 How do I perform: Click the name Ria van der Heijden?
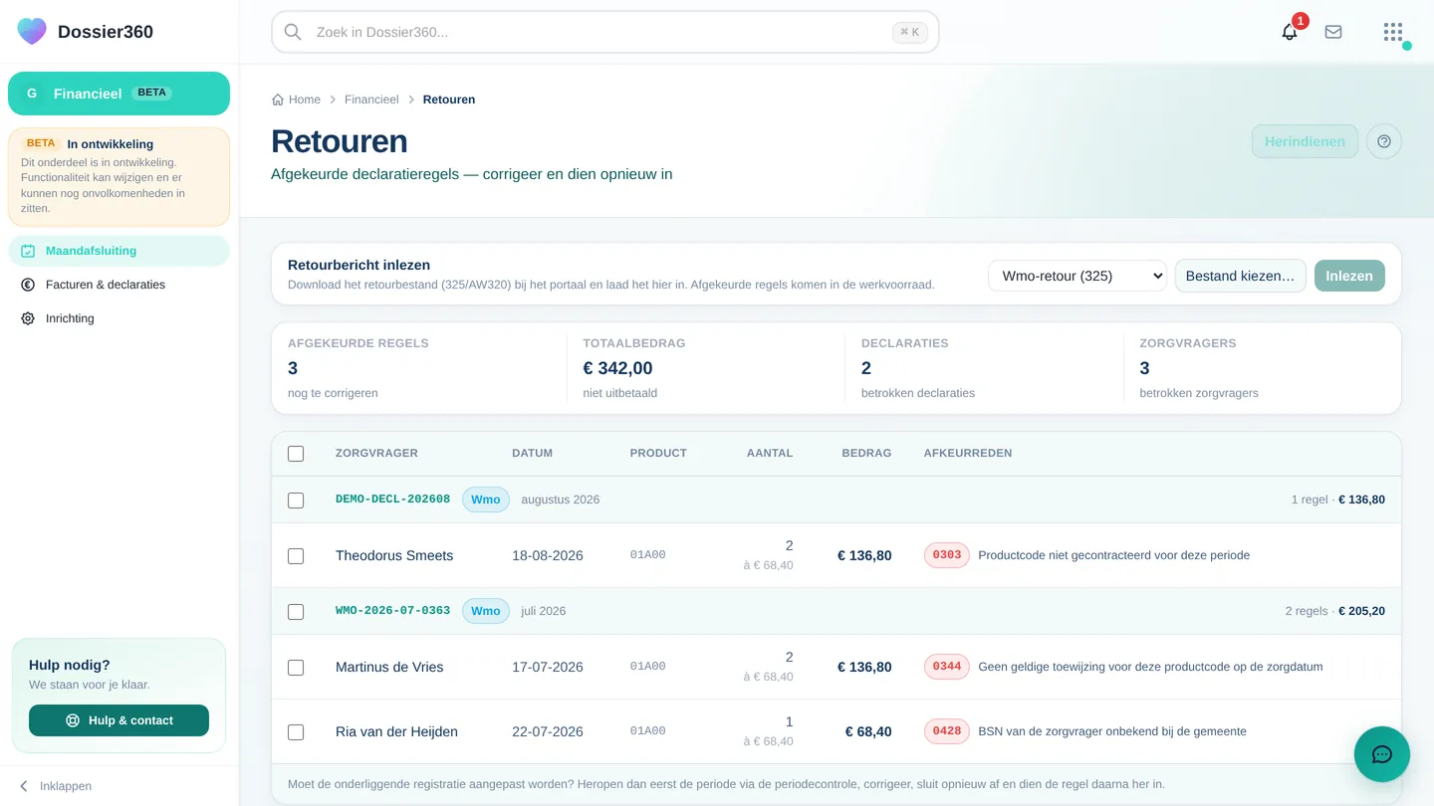pos(396,731)
